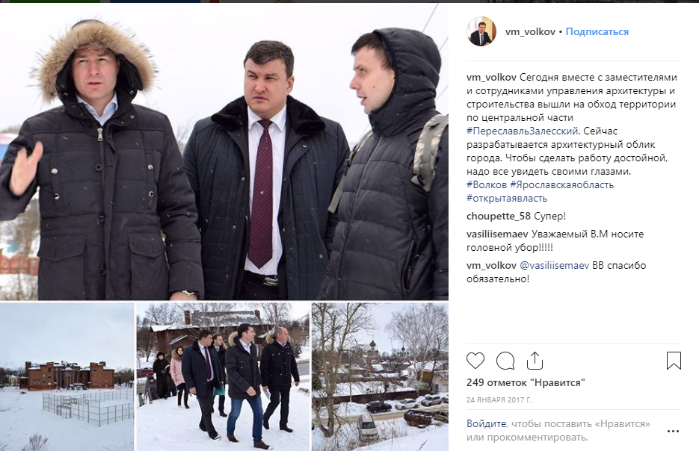Screen dimensions: 699x451
Task: Click Войдите login link
Action: point(486,423)
